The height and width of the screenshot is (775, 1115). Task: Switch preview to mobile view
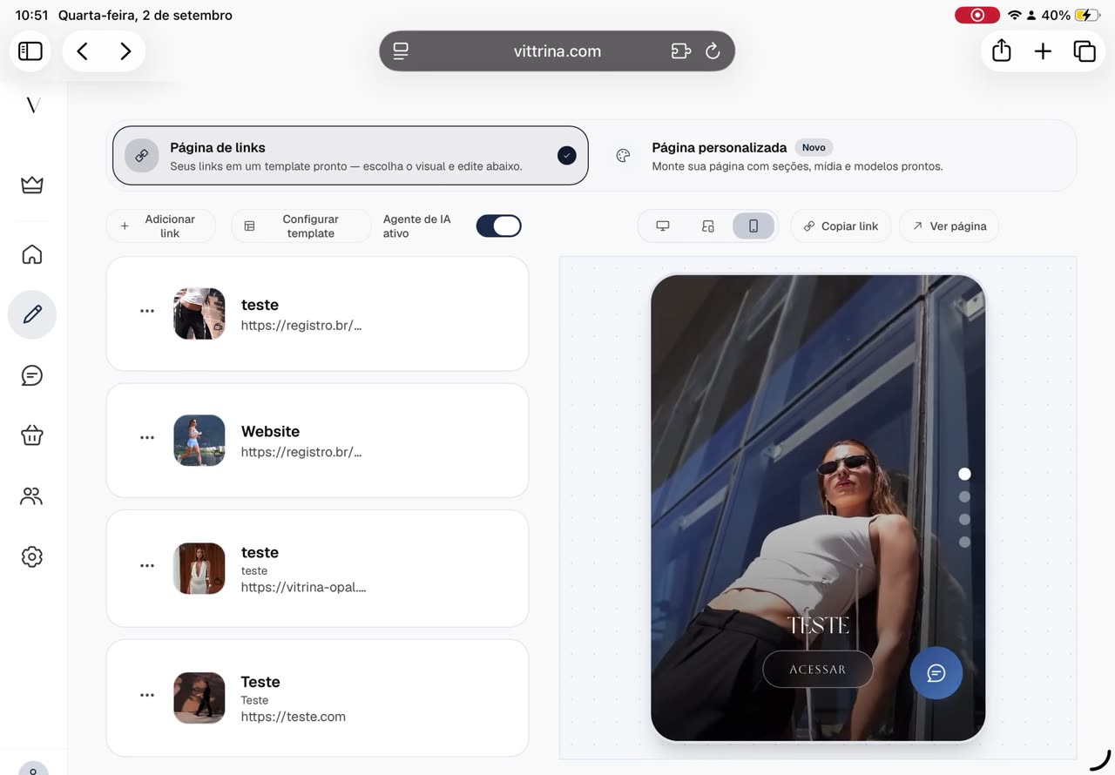click(x=753, y=226)
